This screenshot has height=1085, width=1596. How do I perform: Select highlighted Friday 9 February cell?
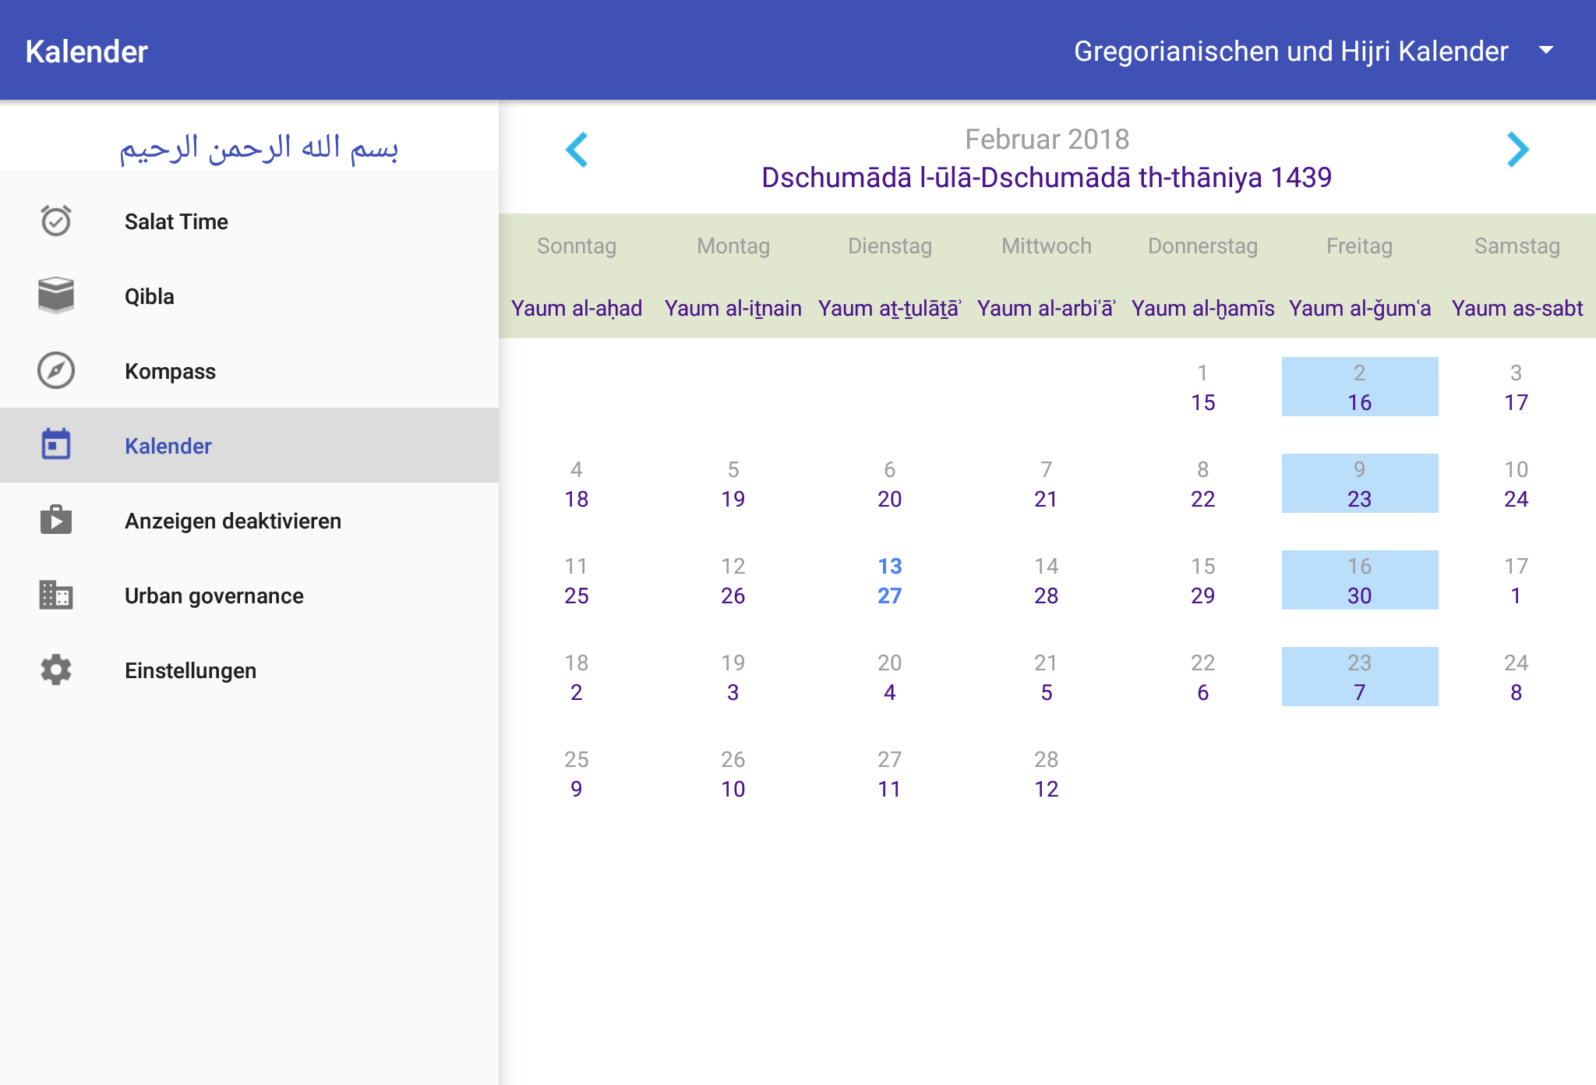click(1359, 483)
